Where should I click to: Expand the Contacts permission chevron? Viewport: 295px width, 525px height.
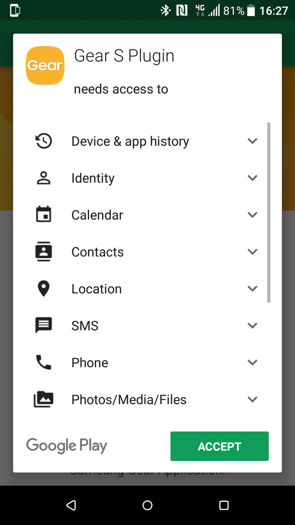tap(252, 252)
